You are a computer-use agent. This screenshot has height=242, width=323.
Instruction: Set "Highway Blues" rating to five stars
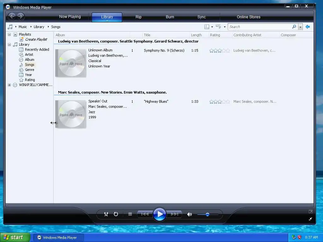tap(228, 102)
